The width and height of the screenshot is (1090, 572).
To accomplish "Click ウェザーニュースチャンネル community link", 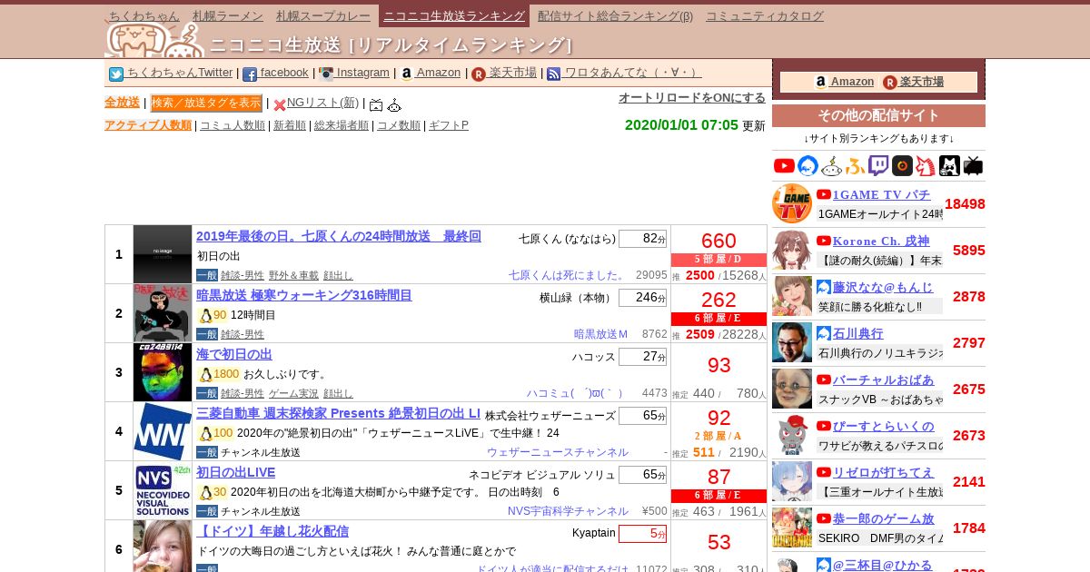I will tap(558, 452).
